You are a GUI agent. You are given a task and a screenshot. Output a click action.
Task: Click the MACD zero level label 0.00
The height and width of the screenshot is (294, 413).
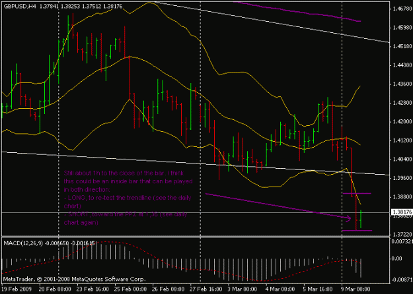[397, 259]
